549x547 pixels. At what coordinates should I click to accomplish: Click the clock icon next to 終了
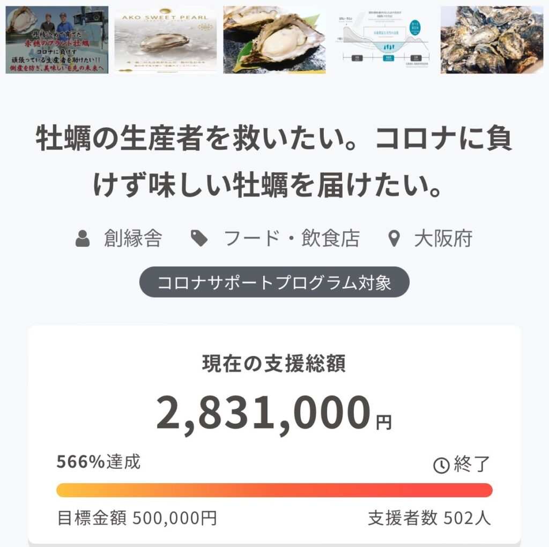pos(441,465)
